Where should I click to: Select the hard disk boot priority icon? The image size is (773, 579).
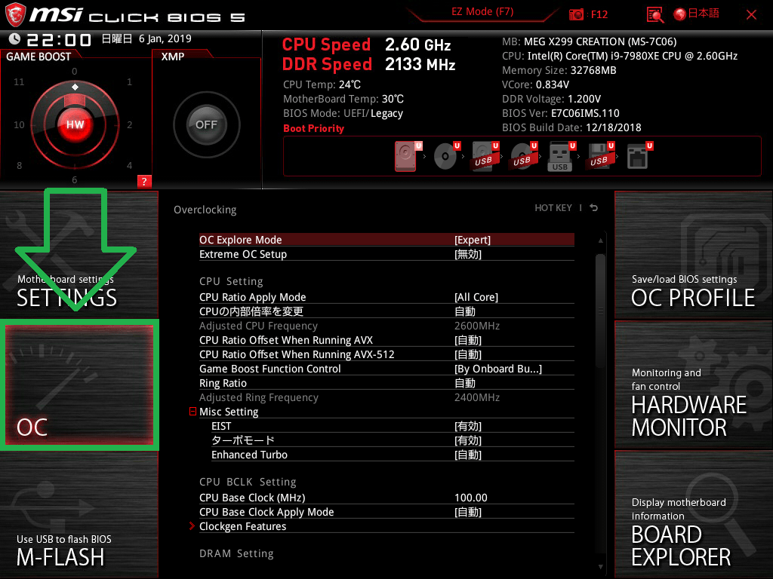[406, 157]
